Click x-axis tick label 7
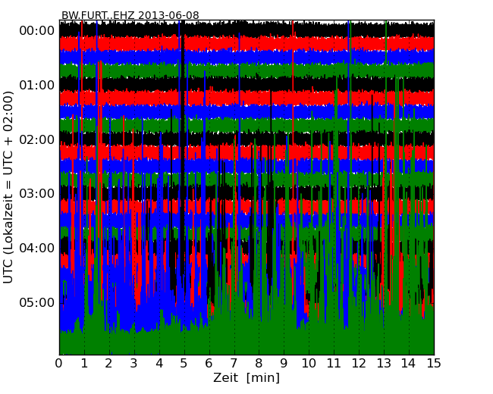493x394 pixels. (x=234, y=364)
